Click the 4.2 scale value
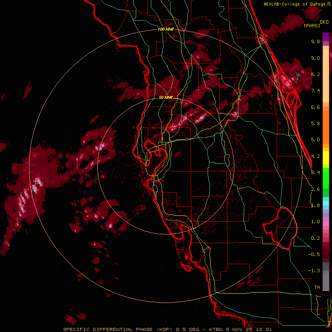The height and width of the screenshot is (332, 332). point(315,156)
